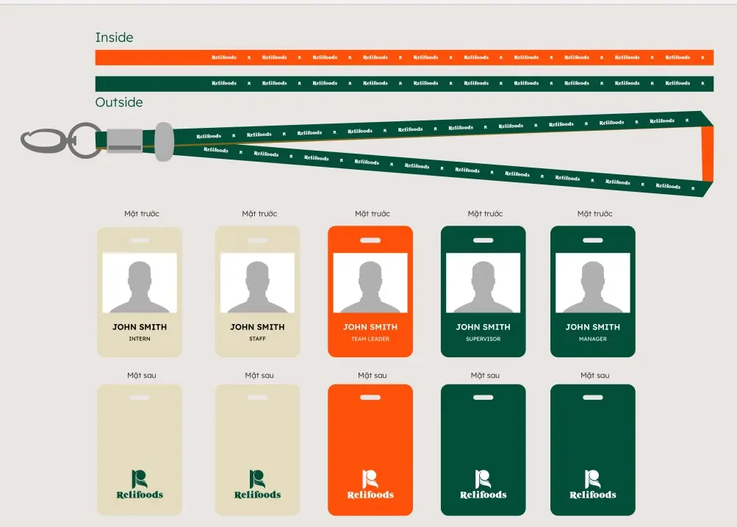
Task: Click the Mặt trước label above the Team Leader badge
Action: (x=373, y=214)
